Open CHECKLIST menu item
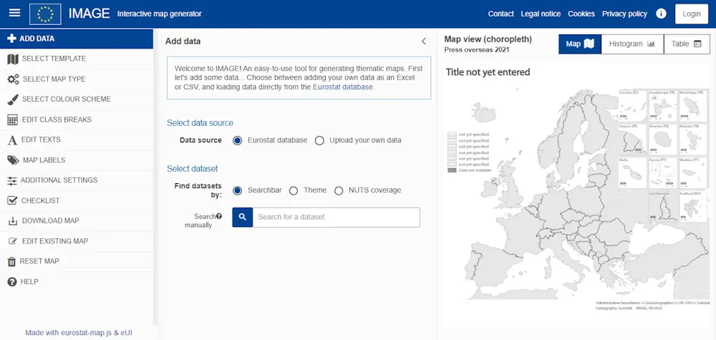The image size is (716, 340). 77,200
